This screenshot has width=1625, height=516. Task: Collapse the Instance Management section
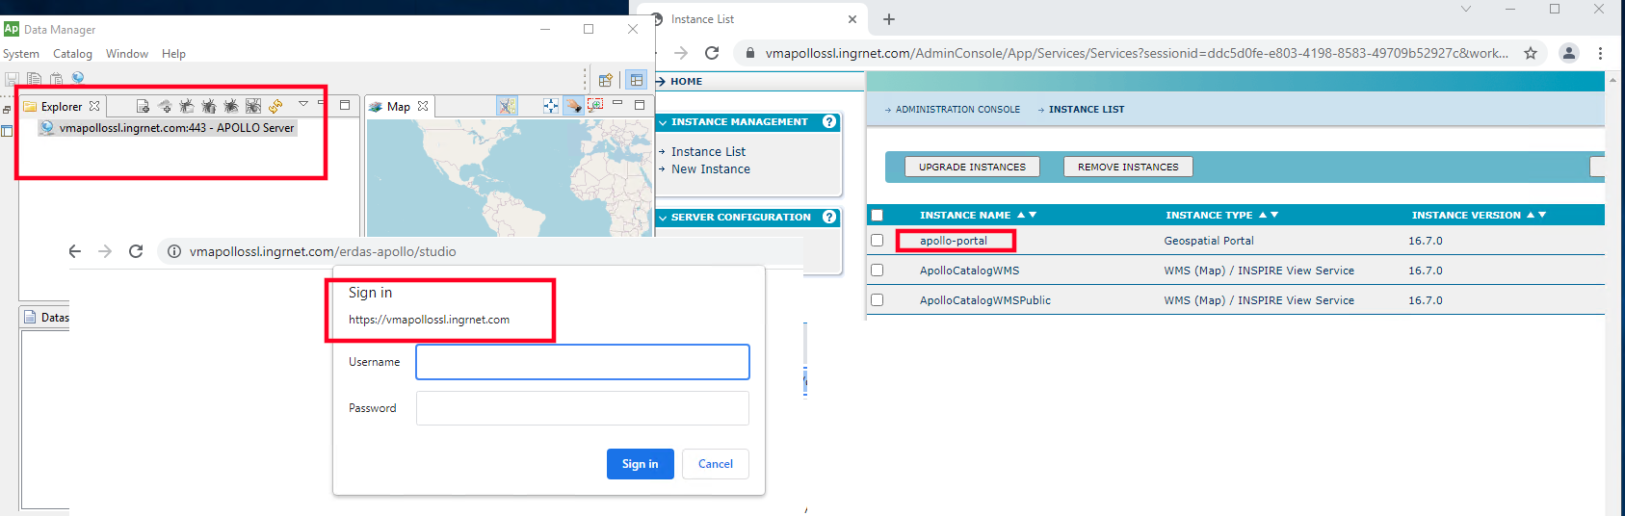pyautogui.click(x=663, y=122)
